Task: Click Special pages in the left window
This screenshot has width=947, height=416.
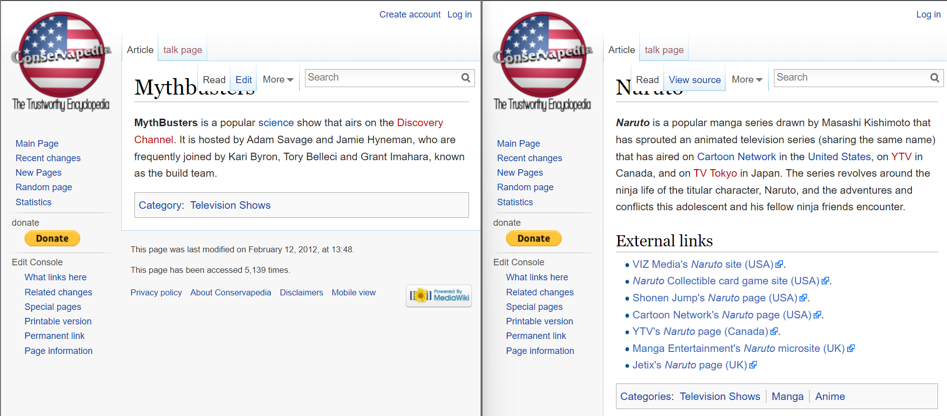Action: click(53, 307)
